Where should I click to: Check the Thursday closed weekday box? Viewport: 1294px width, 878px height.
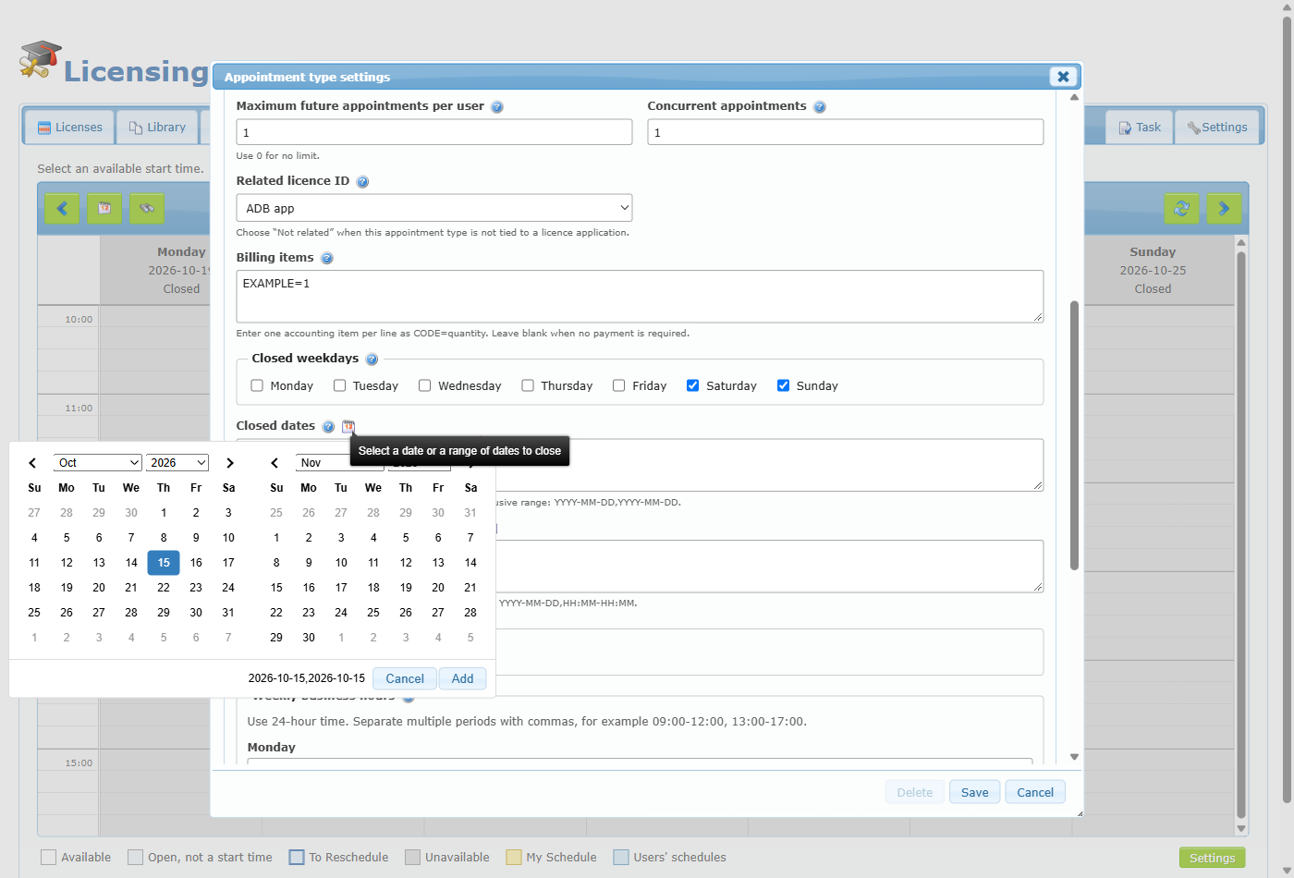[x=528, y=385]
